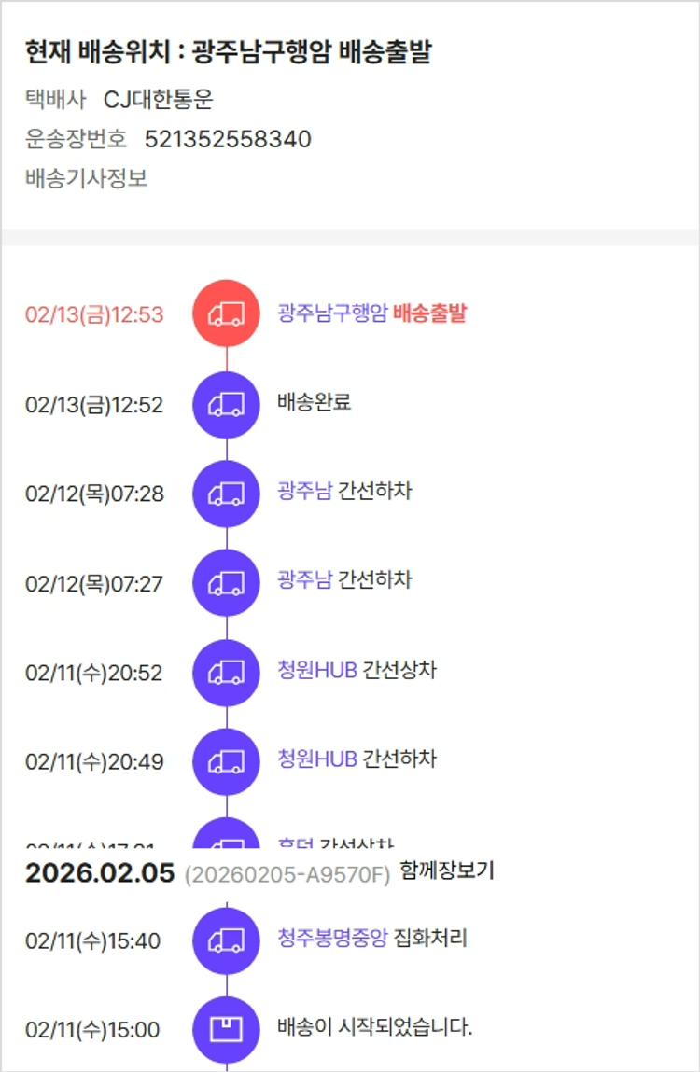700x1072 pixels.
Task: Click truck icon next to 청원HUB 간선상차
Action: point(226,673)
